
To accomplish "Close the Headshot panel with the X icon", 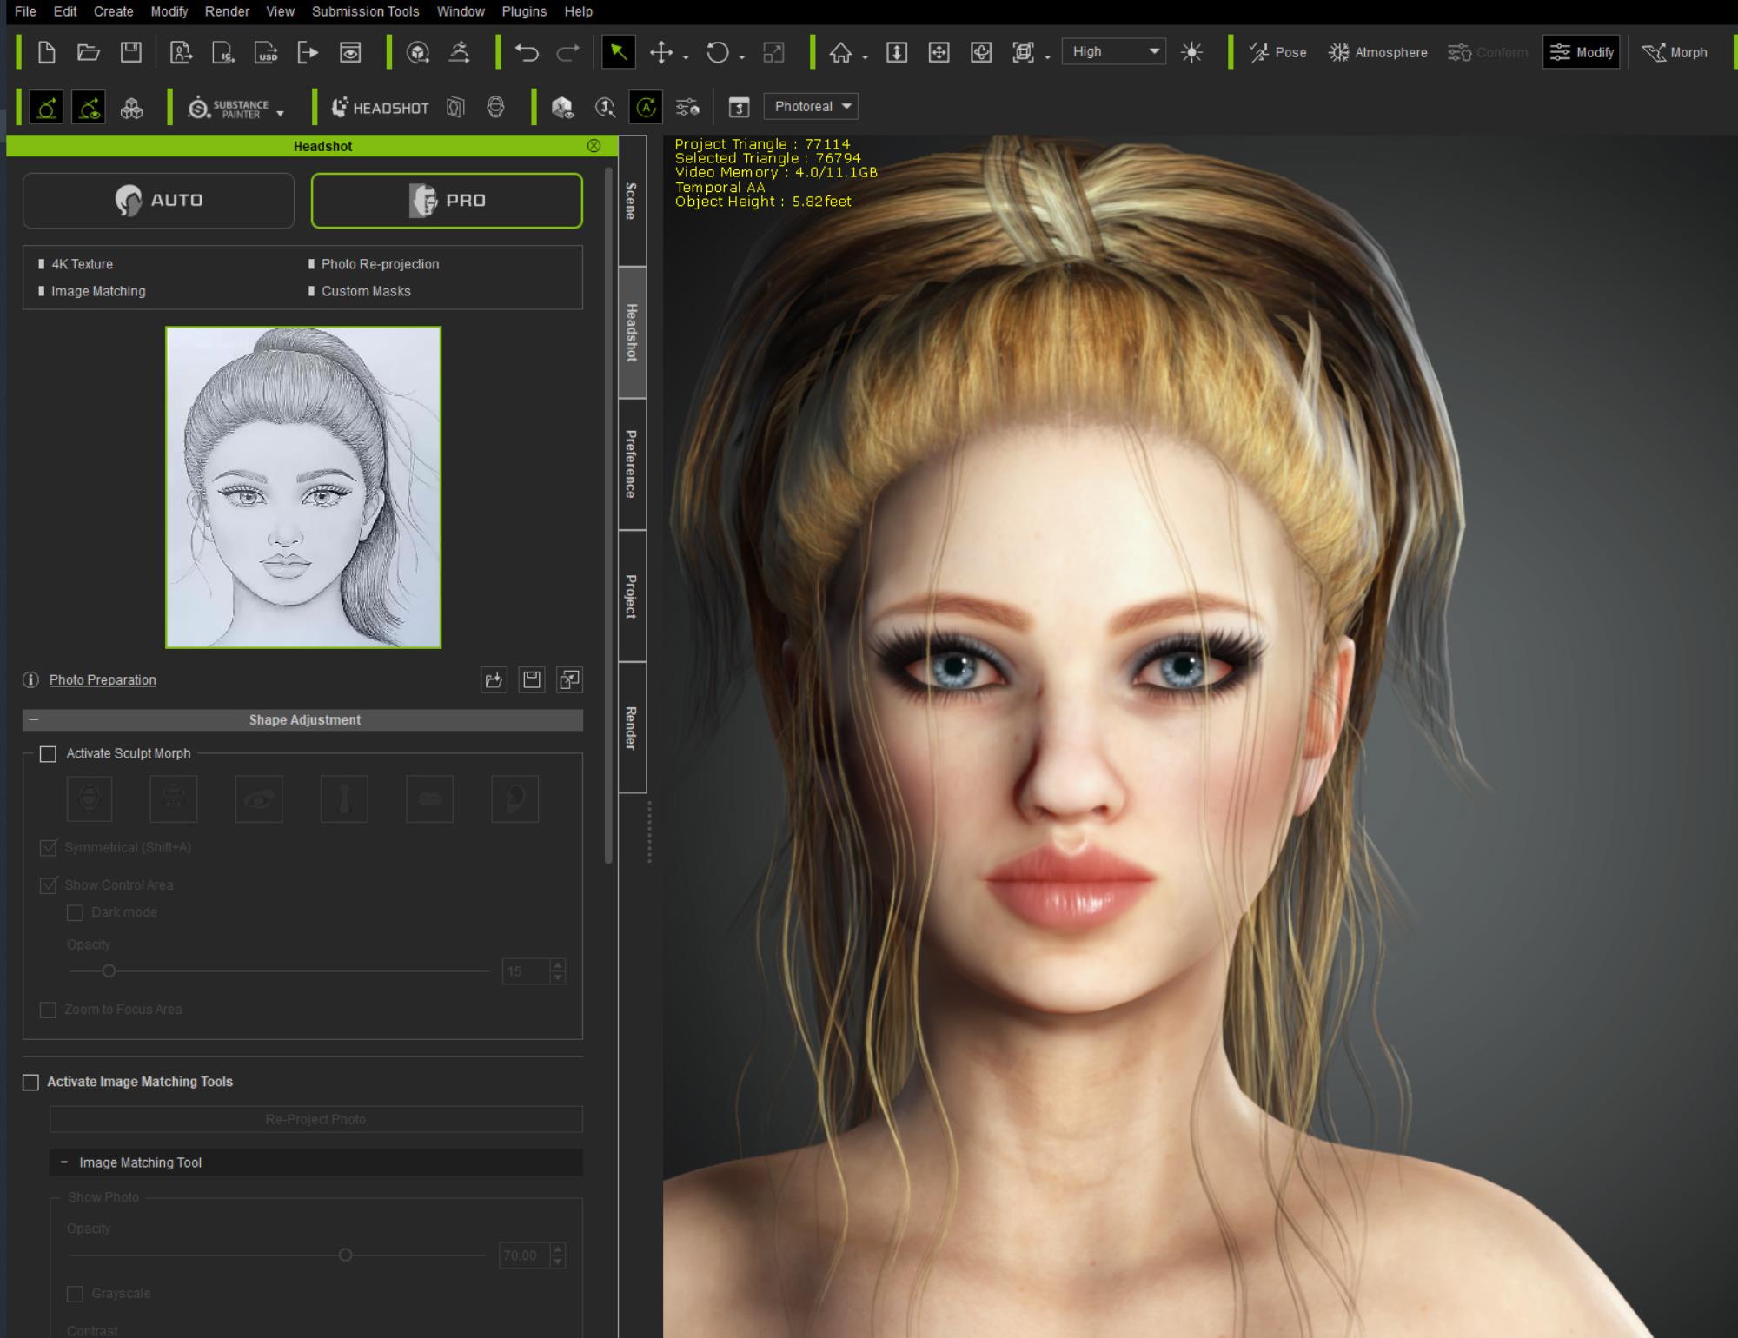I will (594, 146).
